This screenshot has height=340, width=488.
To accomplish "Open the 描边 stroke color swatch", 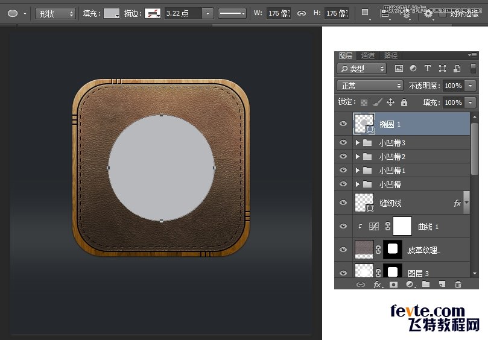I will (153, 13).
